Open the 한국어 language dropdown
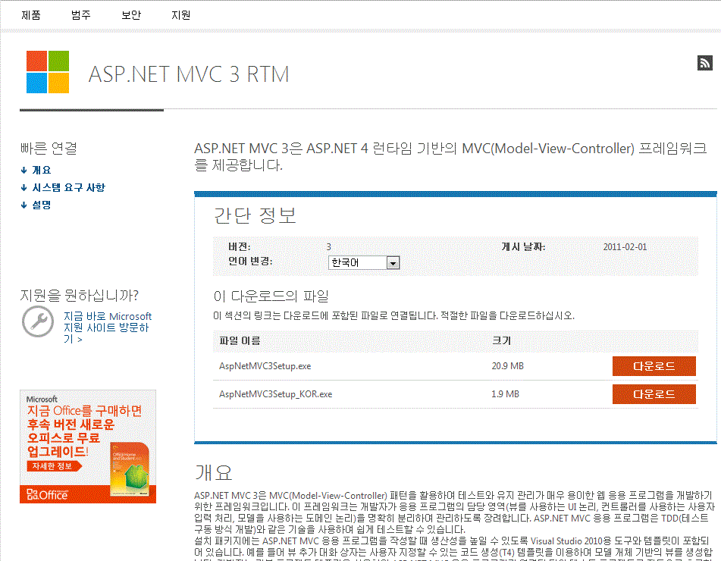This screenshot has width=721, height=561. [364, 262]
